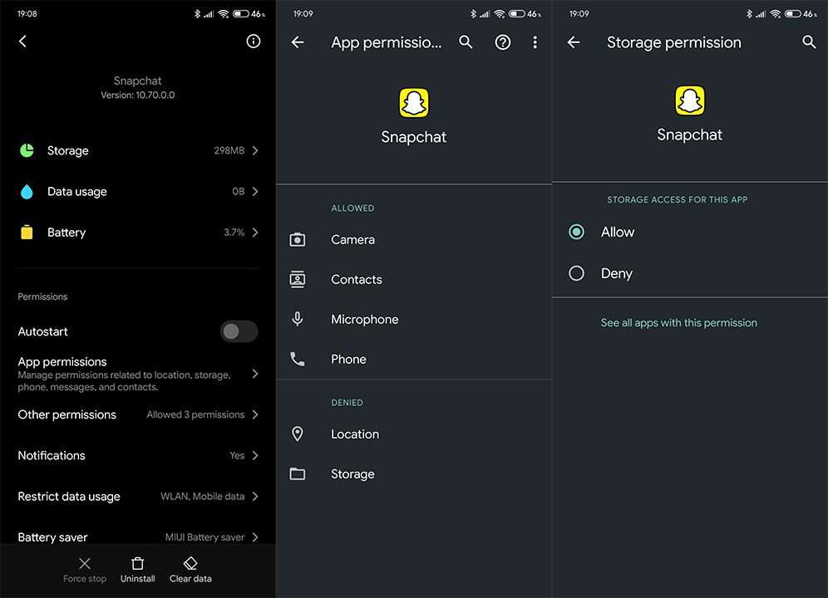Tap the Storage permission title
This screenshot has width=828, height=598.
pos(674,42)
